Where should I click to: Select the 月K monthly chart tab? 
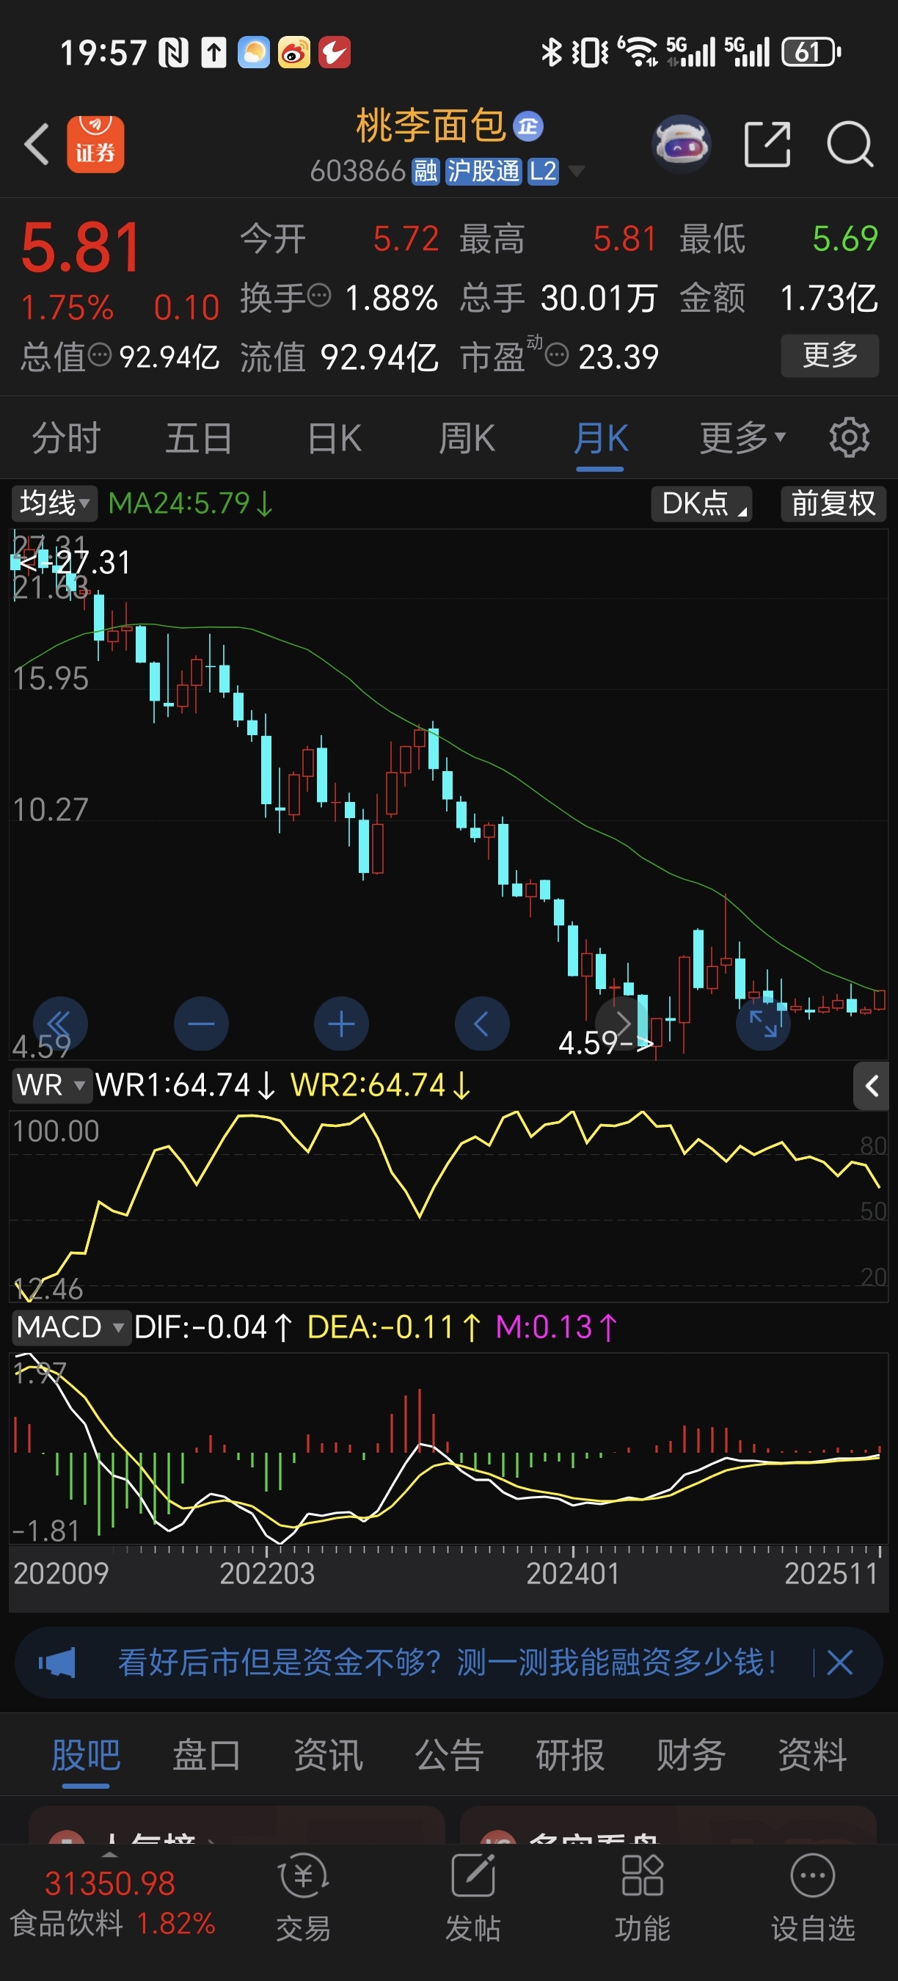[600, 438]
